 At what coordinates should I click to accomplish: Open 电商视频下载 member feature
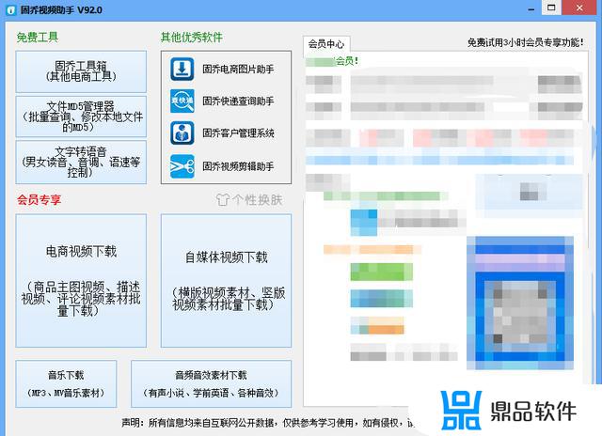[x=81, y=279]
